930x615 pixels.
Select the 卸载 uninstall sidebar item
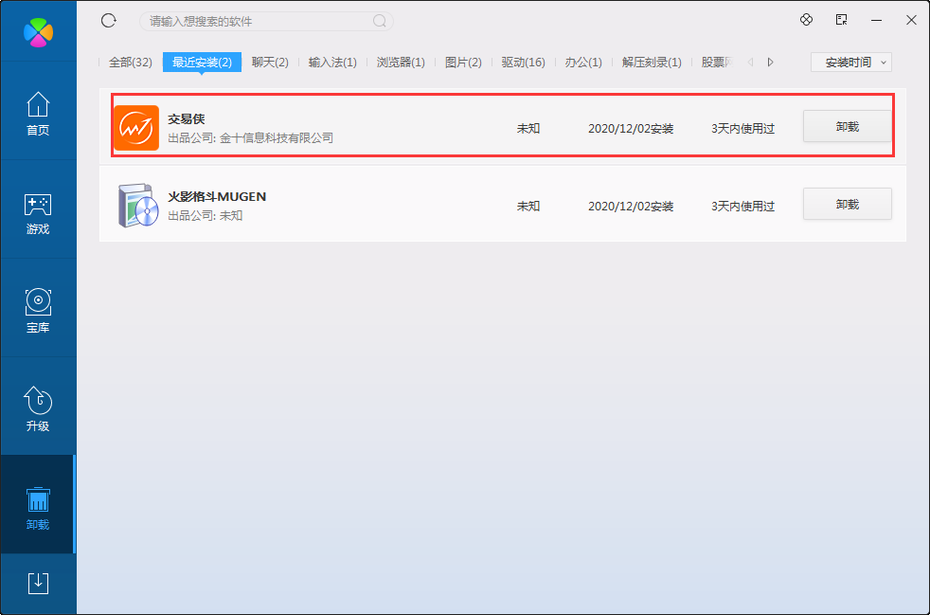(38, 508)
